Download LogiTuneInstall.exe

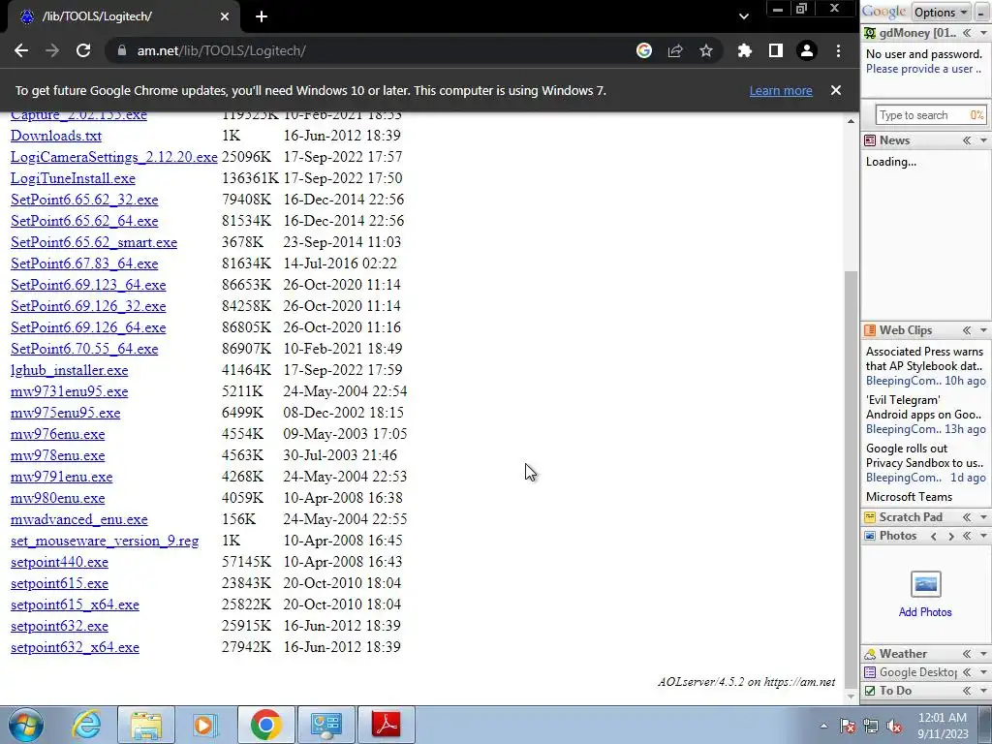coord(73,178)
